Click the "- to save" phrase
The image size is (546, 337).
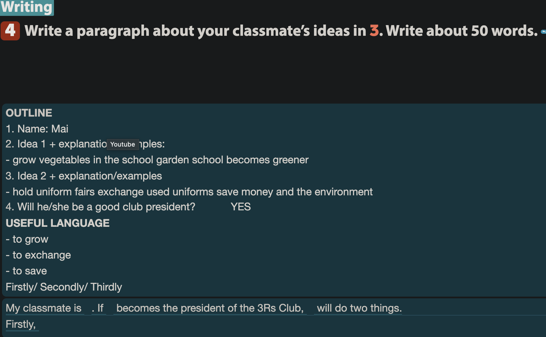27,271
